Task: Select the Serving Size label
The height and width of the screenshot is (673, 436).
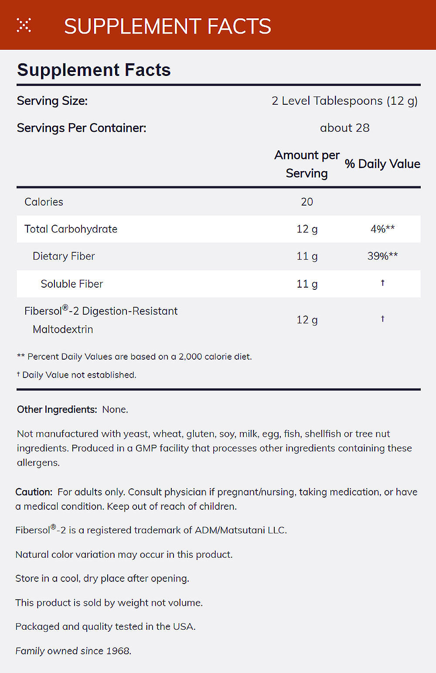Action: click(x=52, y=101)
